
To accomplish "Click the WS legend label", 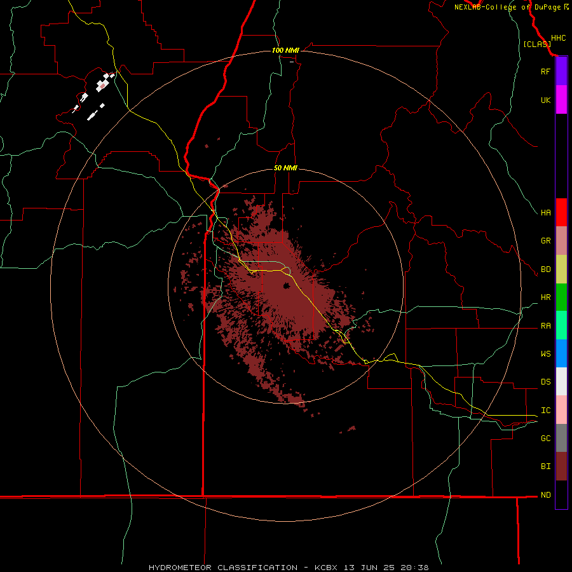I will (x=545, y=353).
